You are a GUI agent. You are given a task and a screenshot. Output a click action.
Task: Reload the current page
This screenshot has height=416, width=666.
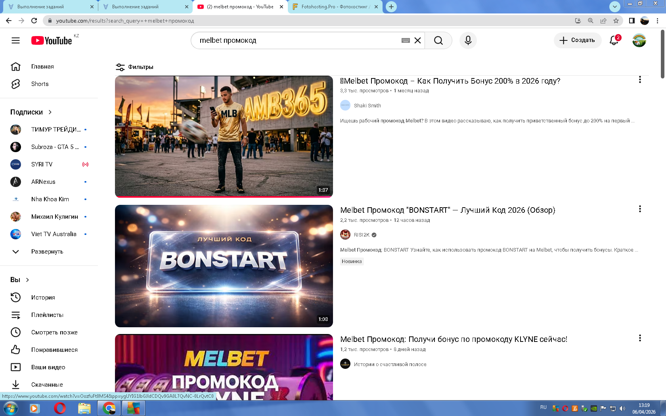click(34, 21)
